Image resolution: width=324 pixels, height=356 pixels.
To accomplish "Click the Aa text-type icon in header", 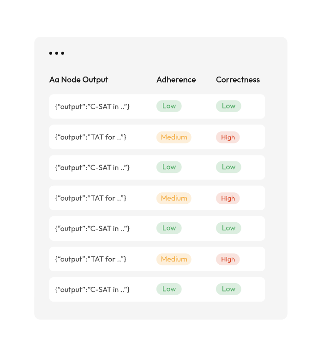I will 54,80.
